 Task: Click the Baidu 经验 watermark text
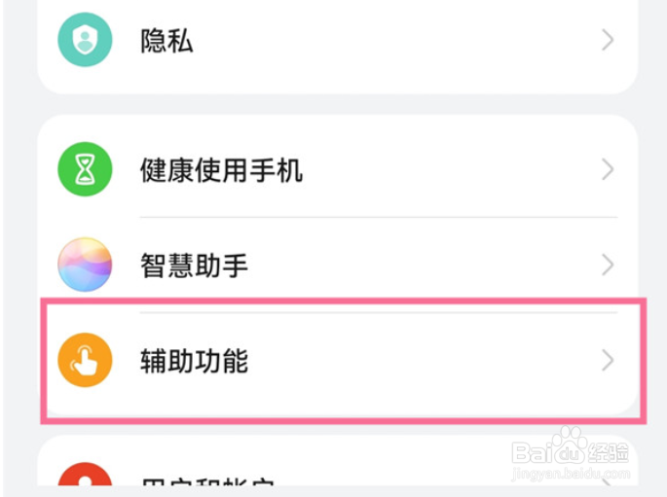click(x=609, y=452)
